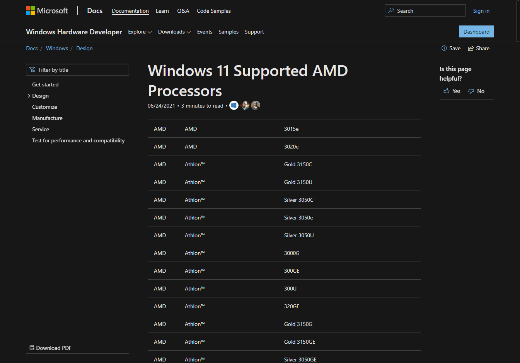Open the Code Samples tab
This screenshot has width=520, height=363.
click(214, 11)
